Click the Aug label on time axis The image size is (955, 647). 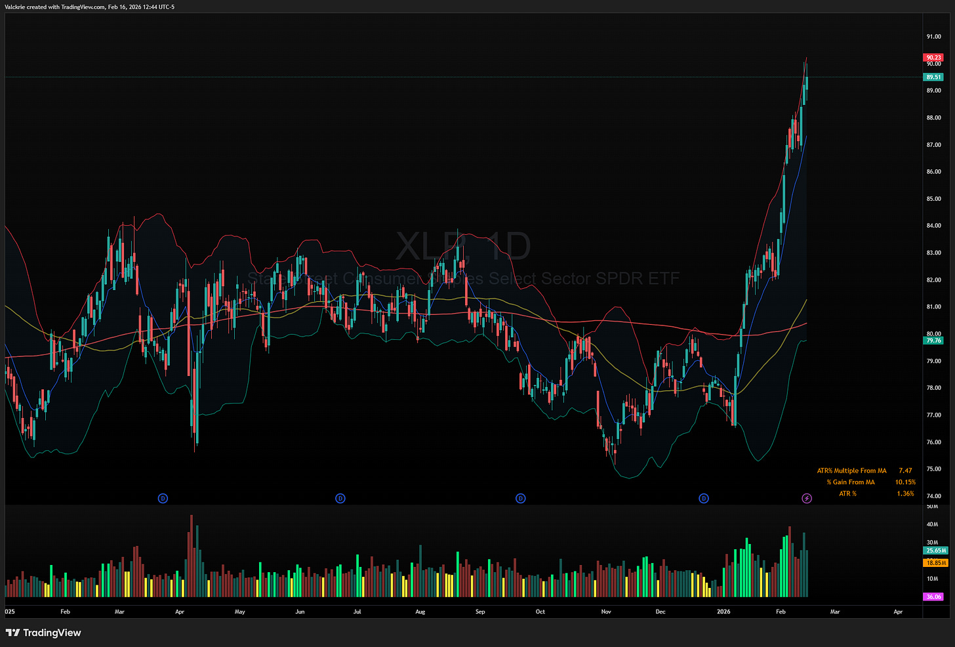point(420,612)
